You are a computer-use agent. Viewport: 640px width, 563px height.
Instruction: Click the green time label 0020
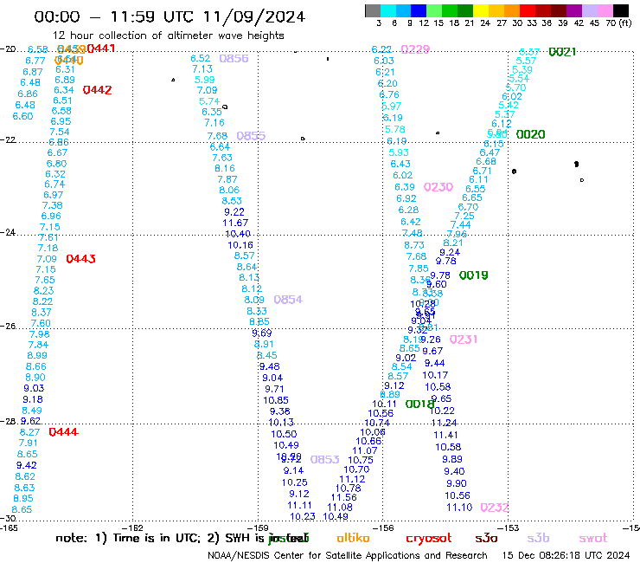coord(531,134)
